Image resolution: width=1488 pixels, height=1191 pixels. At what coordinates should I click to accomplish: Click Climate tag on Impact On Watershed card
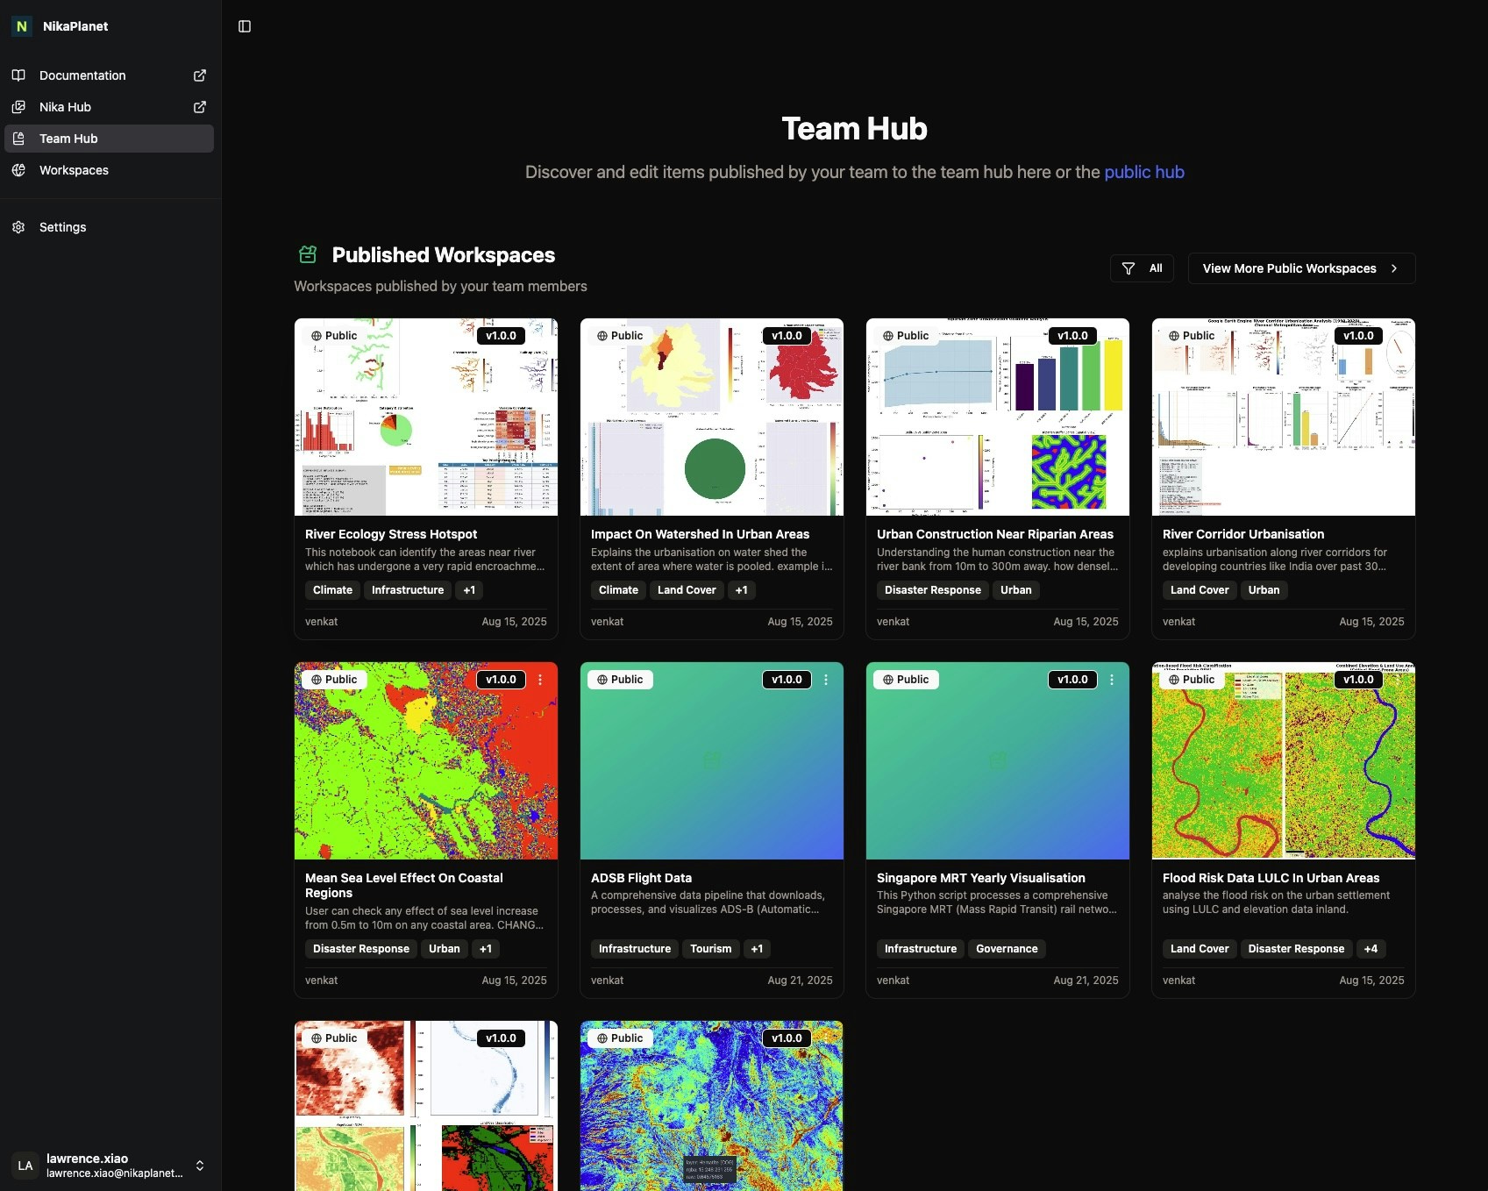tap(618, 590)
